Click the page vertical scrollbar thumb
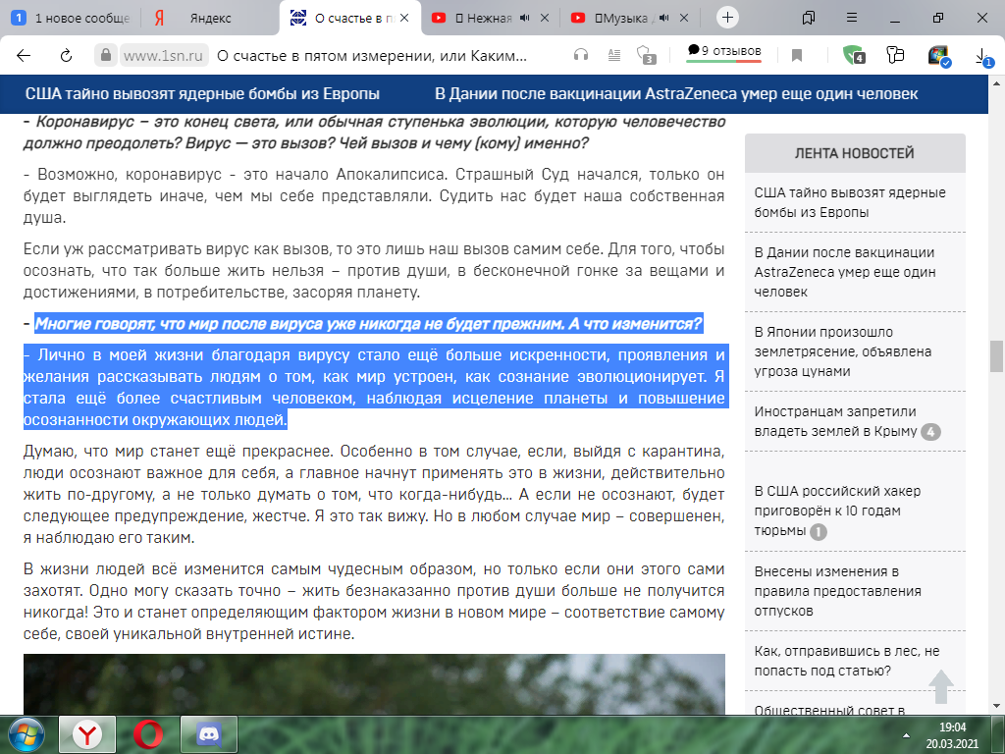This screenshot has width=1005, height=754. [x=996, y=354]
